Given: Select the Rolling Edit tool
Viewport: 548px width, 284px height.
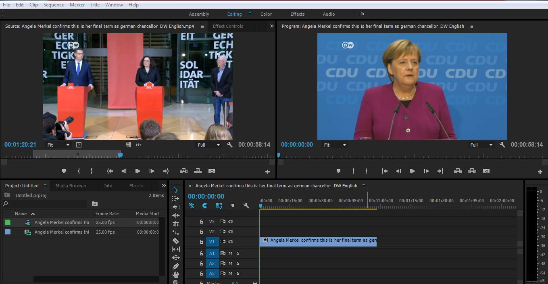Looking at the screenshot, I should tap(175, 224).
